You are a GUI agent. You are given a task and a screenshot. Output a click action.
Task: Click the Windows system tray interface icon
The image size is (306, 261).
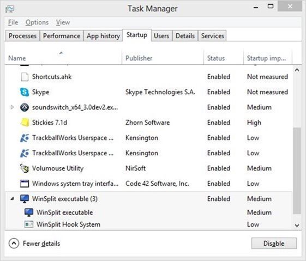tap(25, 184)
